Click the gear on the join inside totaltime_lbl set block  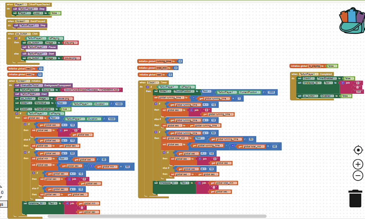(x=67, y=203)
